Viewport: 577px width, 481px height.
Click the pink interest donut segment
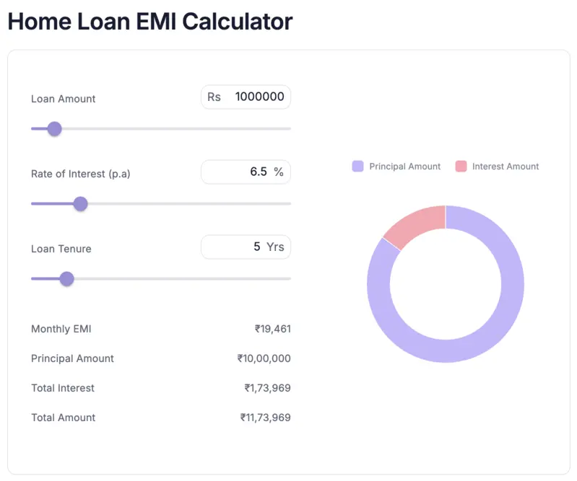(x=415, y=225)
